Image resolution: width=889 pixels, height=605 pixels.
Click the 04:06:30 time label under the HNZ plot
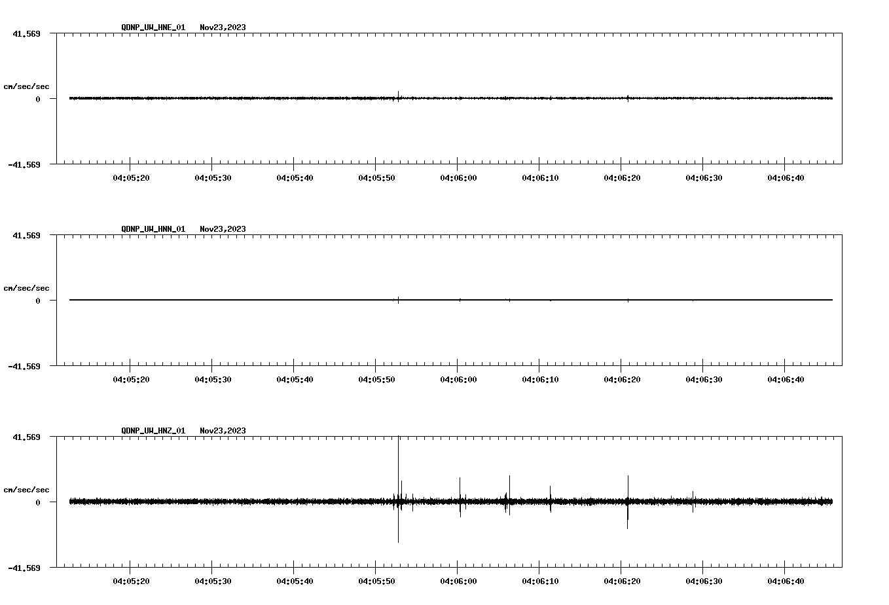[x=704, y=581]
